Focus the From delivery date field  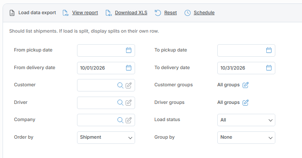tap(106, 68)
